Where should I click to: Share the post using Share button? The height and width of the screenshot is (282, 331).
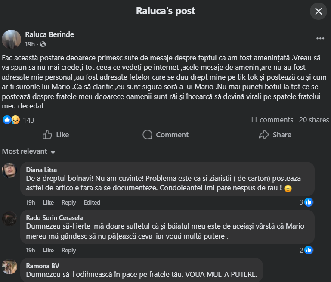(x=275, y=135)
